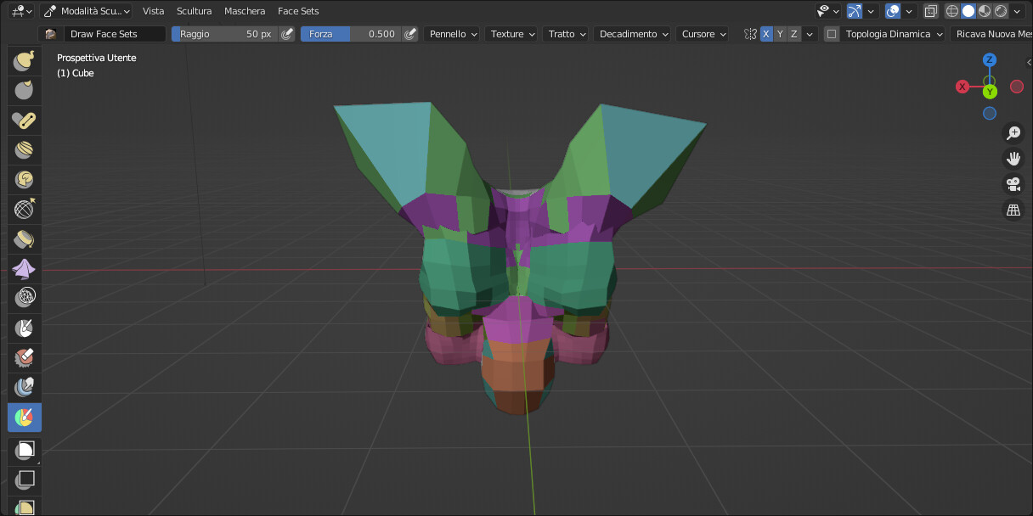This screenshot has width=1033, height=516.
Task: Click the zoom magnifier viewport icon
Action: point(1013,132)
